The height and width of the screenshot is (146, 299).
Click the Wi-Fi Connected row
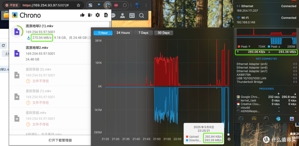(266, 20)
